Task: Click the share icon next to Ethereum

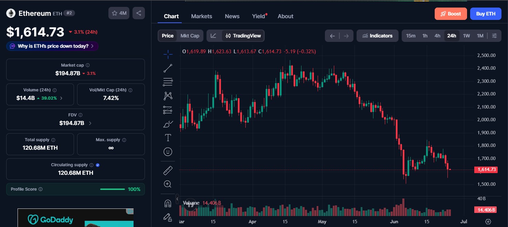Action: click(139, 13)
